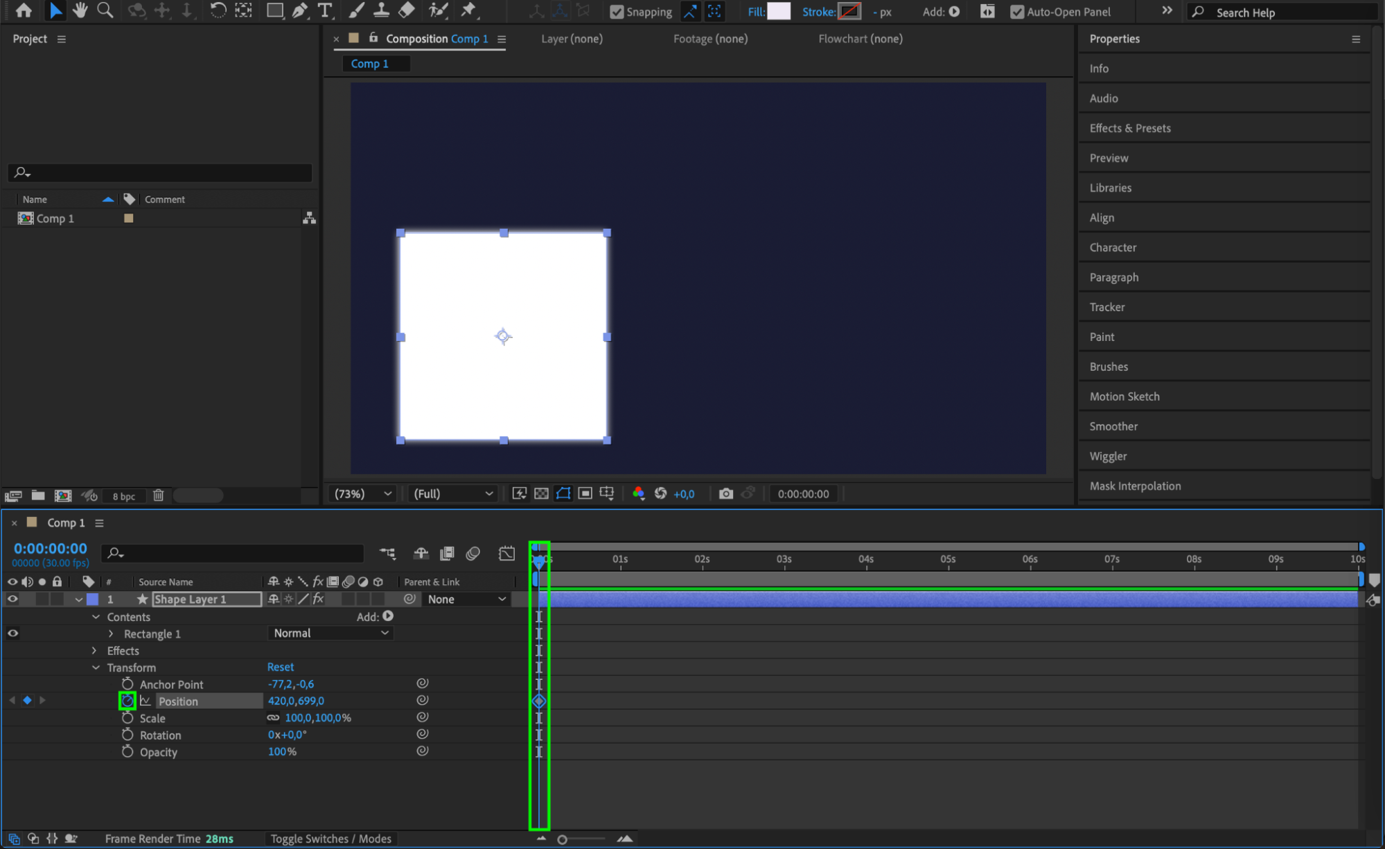This screenshot has width=1385, height=849.
Task: Select the Puppet Pin tool
Action: [468, 10]
